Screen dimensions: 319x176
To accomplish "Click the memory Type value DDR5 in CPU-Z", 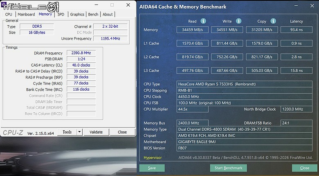I will pos(37,27).
